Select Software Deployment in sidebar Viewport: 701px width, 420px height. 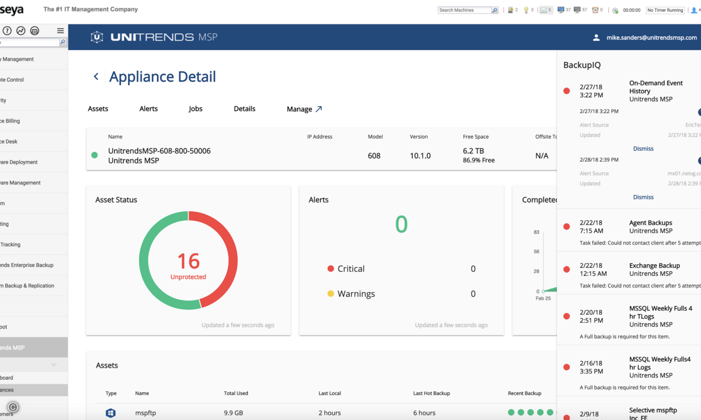(34, 162)
